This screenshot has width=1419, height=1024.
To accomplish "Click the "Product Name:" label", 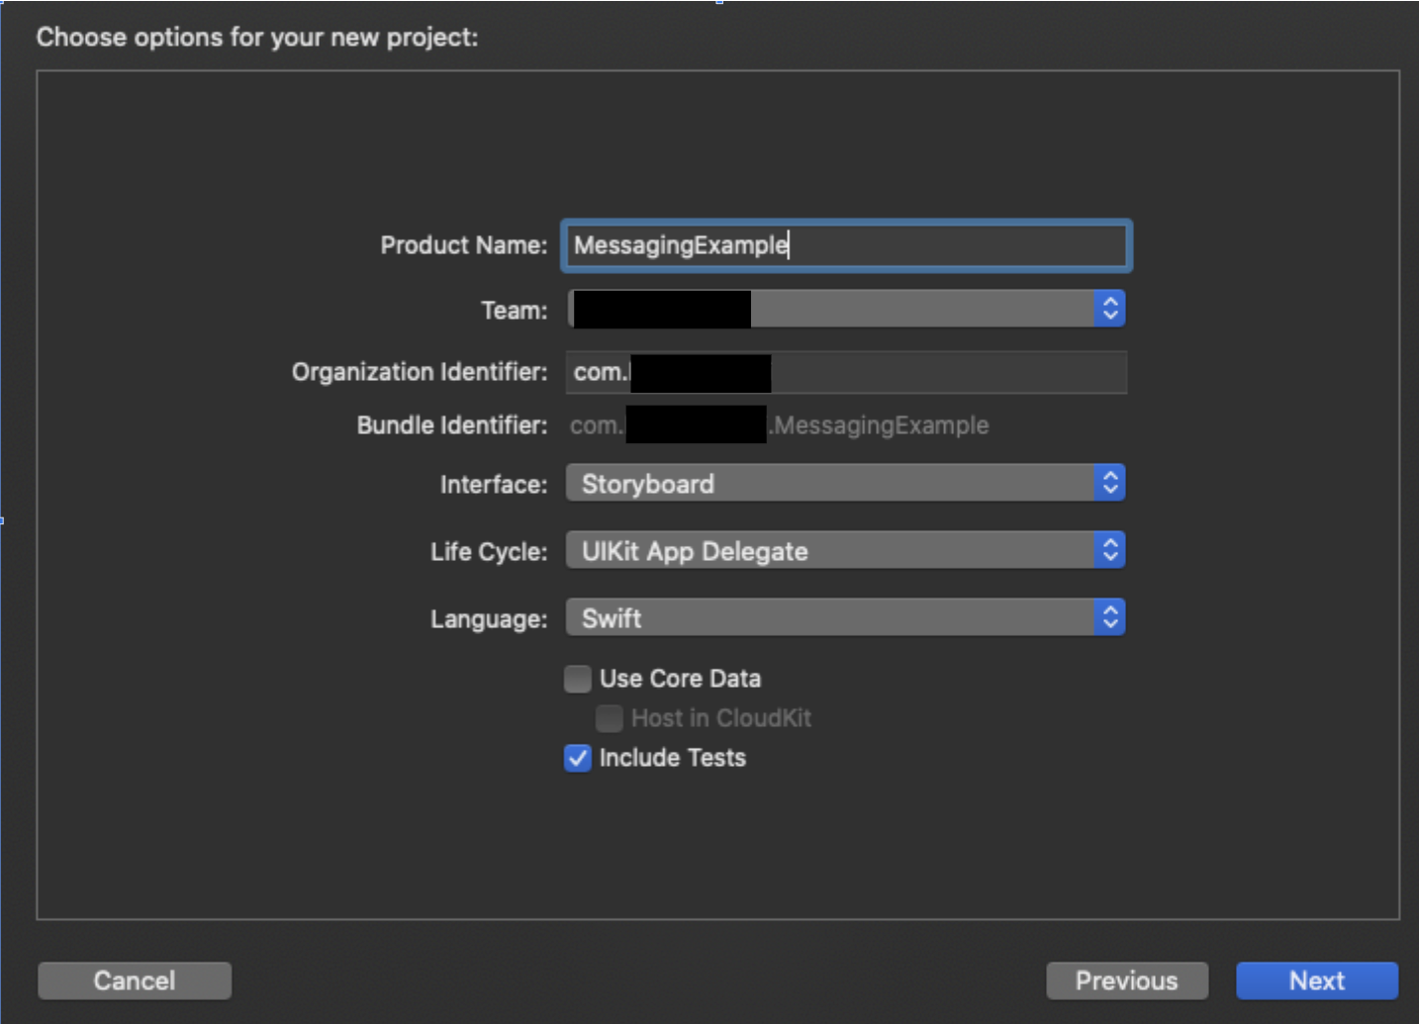I will click(463, 245).
